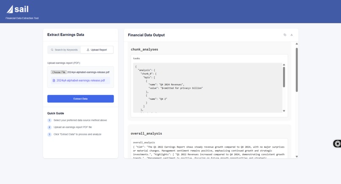Click the output panel's main scrollbar thumb

(297, 70)
